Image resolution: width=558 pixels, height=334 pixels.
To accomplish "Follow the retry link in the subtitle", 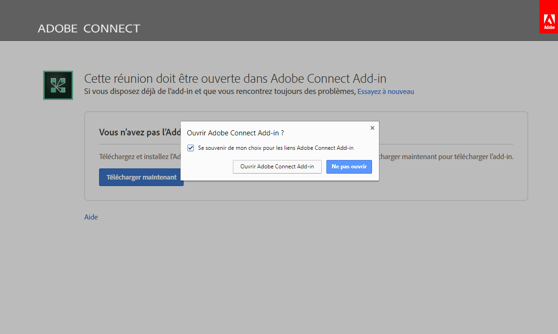I will coord(385,91).
